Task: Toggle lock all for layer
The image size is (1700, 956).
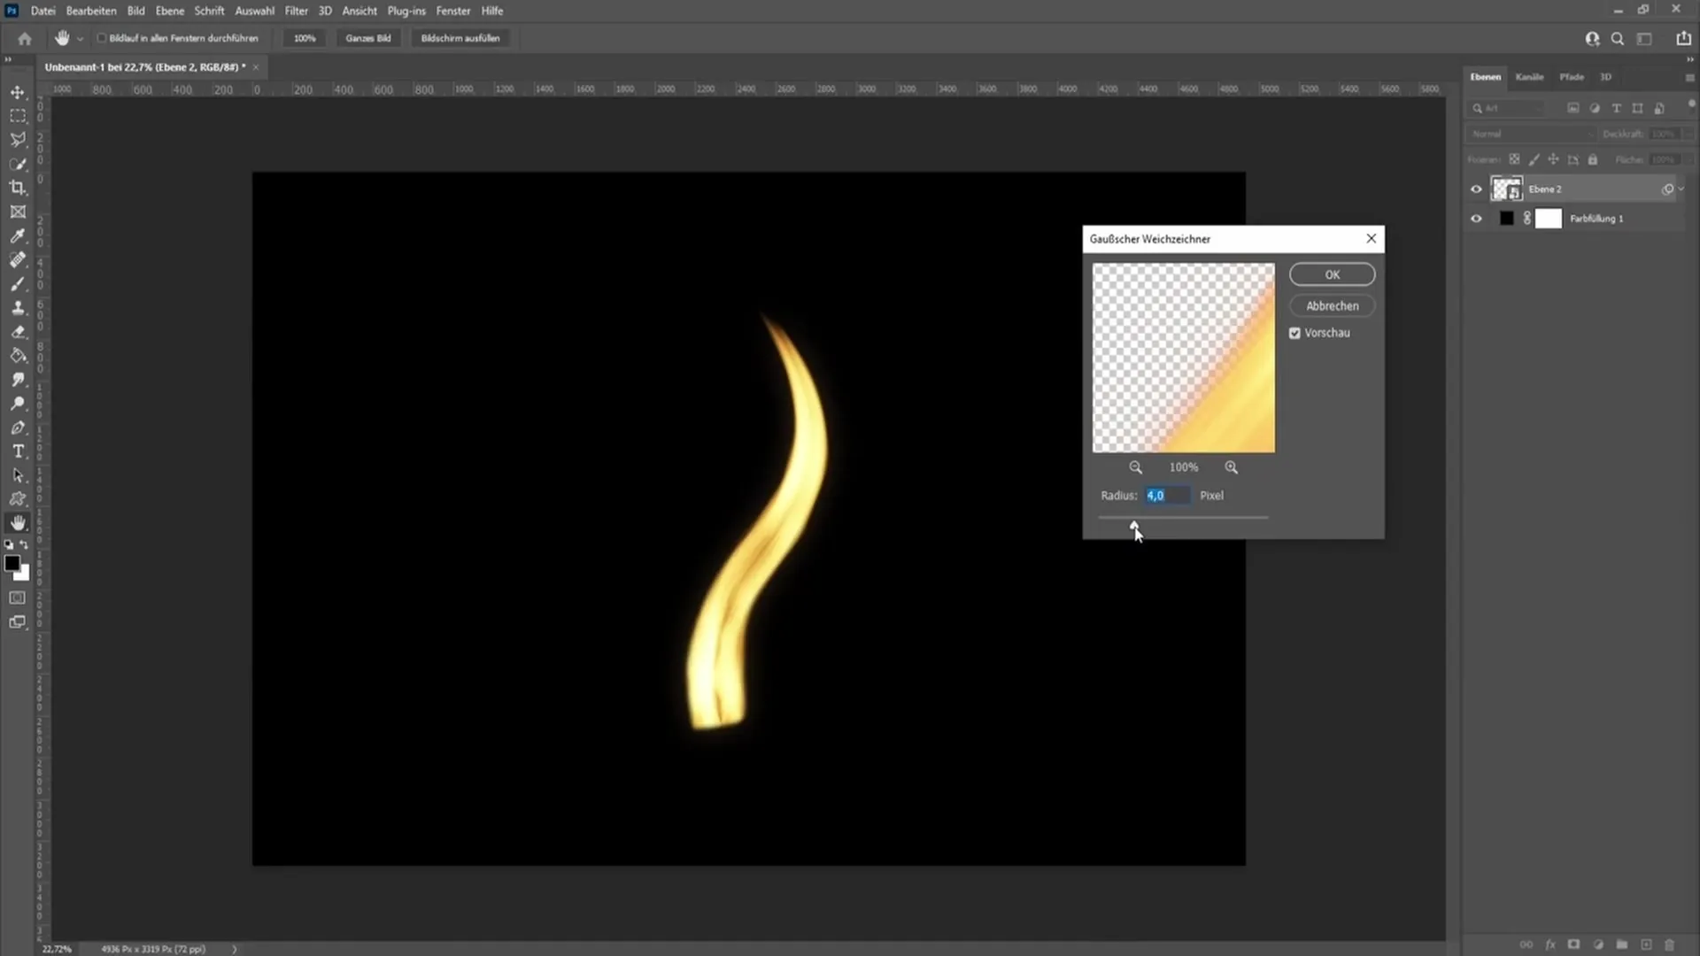Action: click(1593, 159)
